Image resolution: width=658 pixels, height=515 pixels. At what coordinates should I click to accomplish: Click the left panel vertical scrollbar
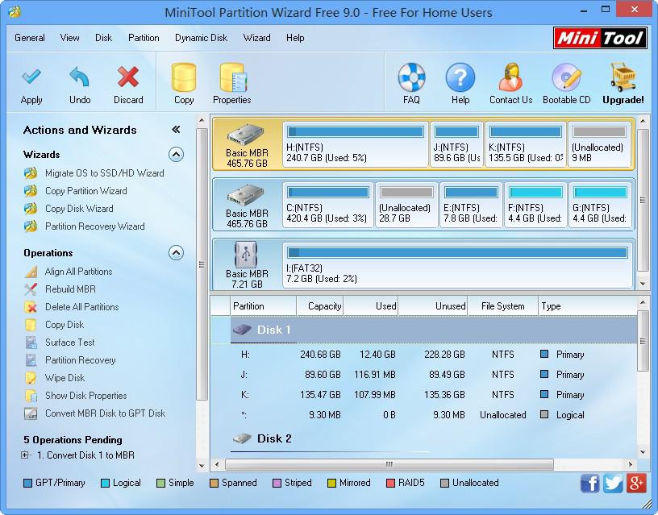click(202, 264)
